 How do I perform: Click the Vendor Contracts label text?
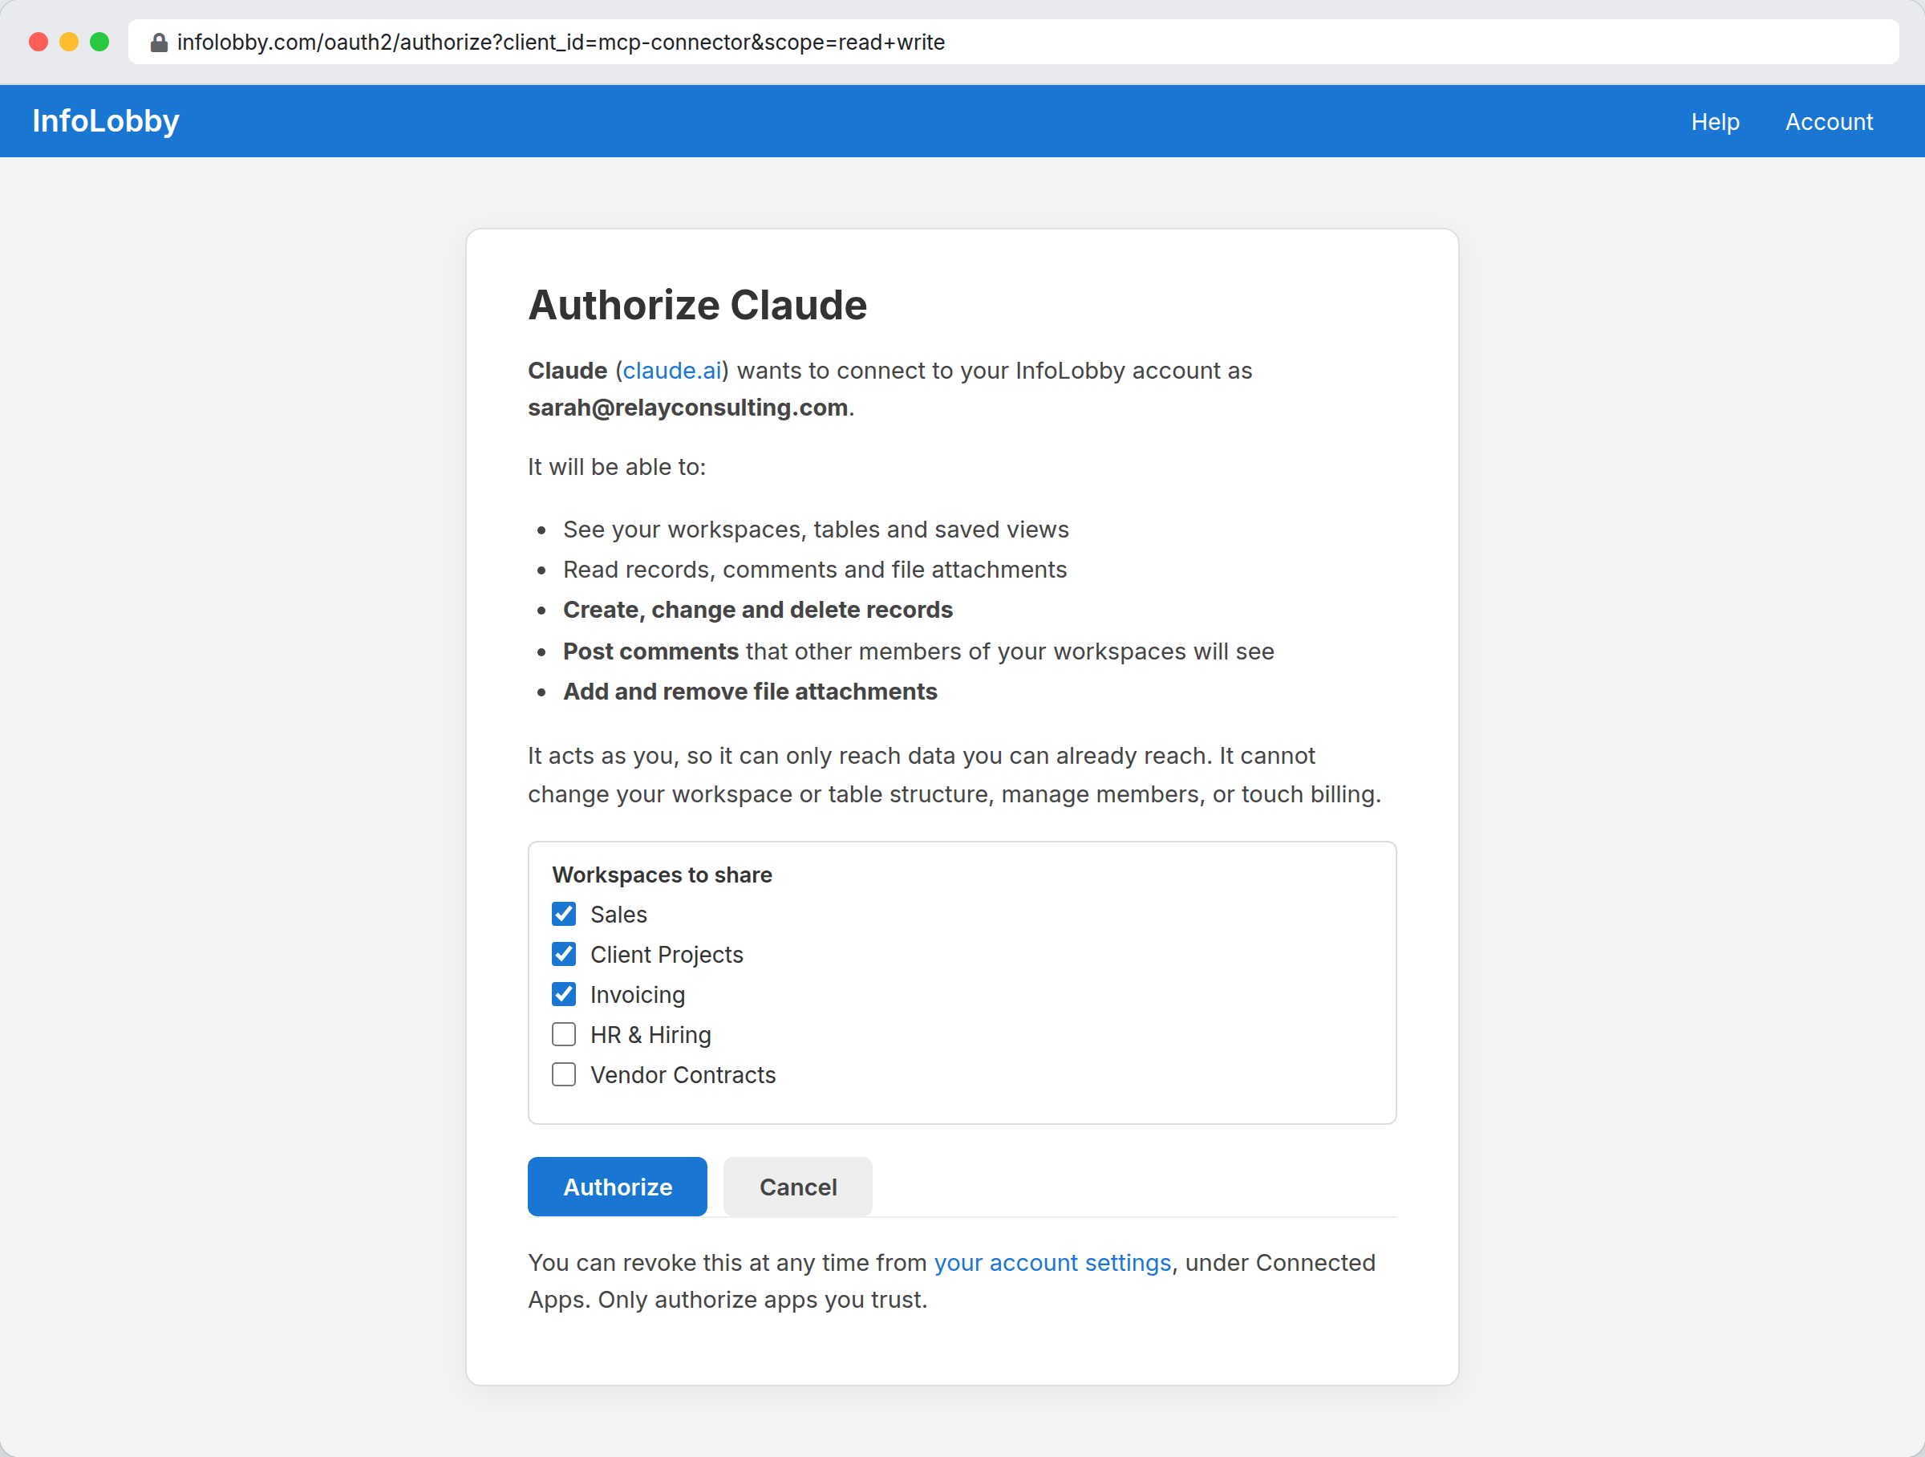tap(683, 1075)
